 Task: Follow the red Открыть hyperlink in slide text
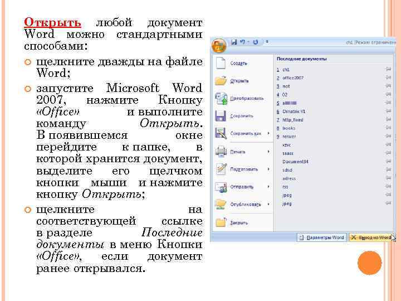pos(52,22)
